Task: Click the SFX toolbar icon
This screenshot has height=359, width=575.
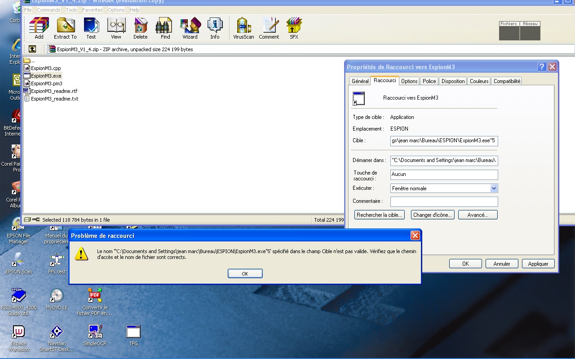Action: (294, 29)
